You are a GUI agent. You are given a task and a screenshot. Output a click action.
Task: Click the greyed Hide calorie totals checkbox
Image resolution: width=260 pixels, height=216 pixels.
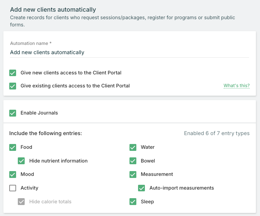(x=21, y=202)
